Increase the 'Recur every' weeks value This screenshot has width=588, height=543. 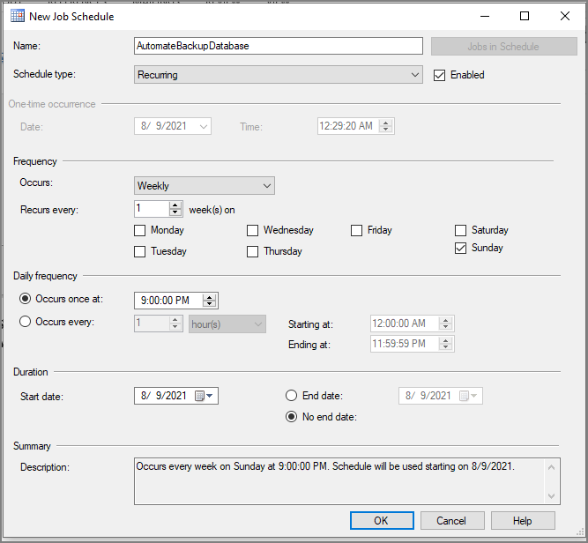[x=175, y=205]
